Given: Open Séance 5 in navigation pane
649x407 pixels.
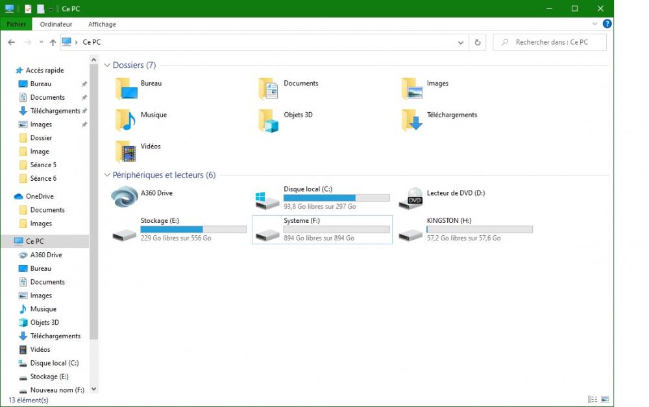Looking at the screenshot, I should point(43,165).
